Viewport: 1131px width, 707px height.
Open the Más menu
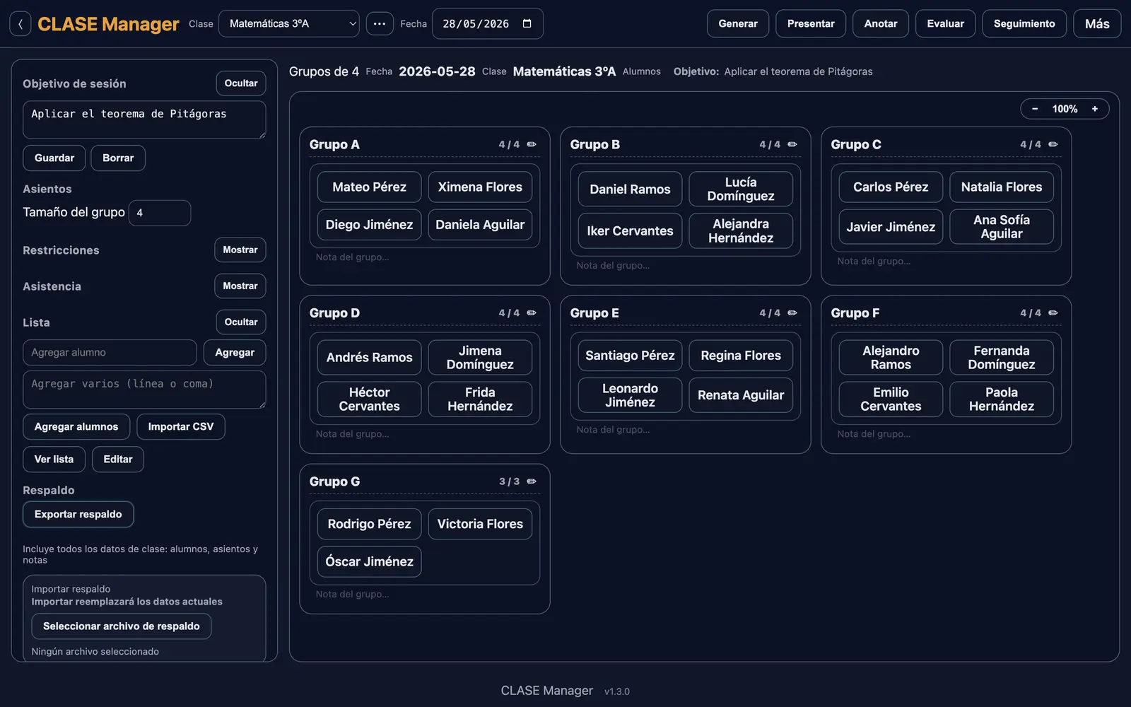click(1097, 24)
